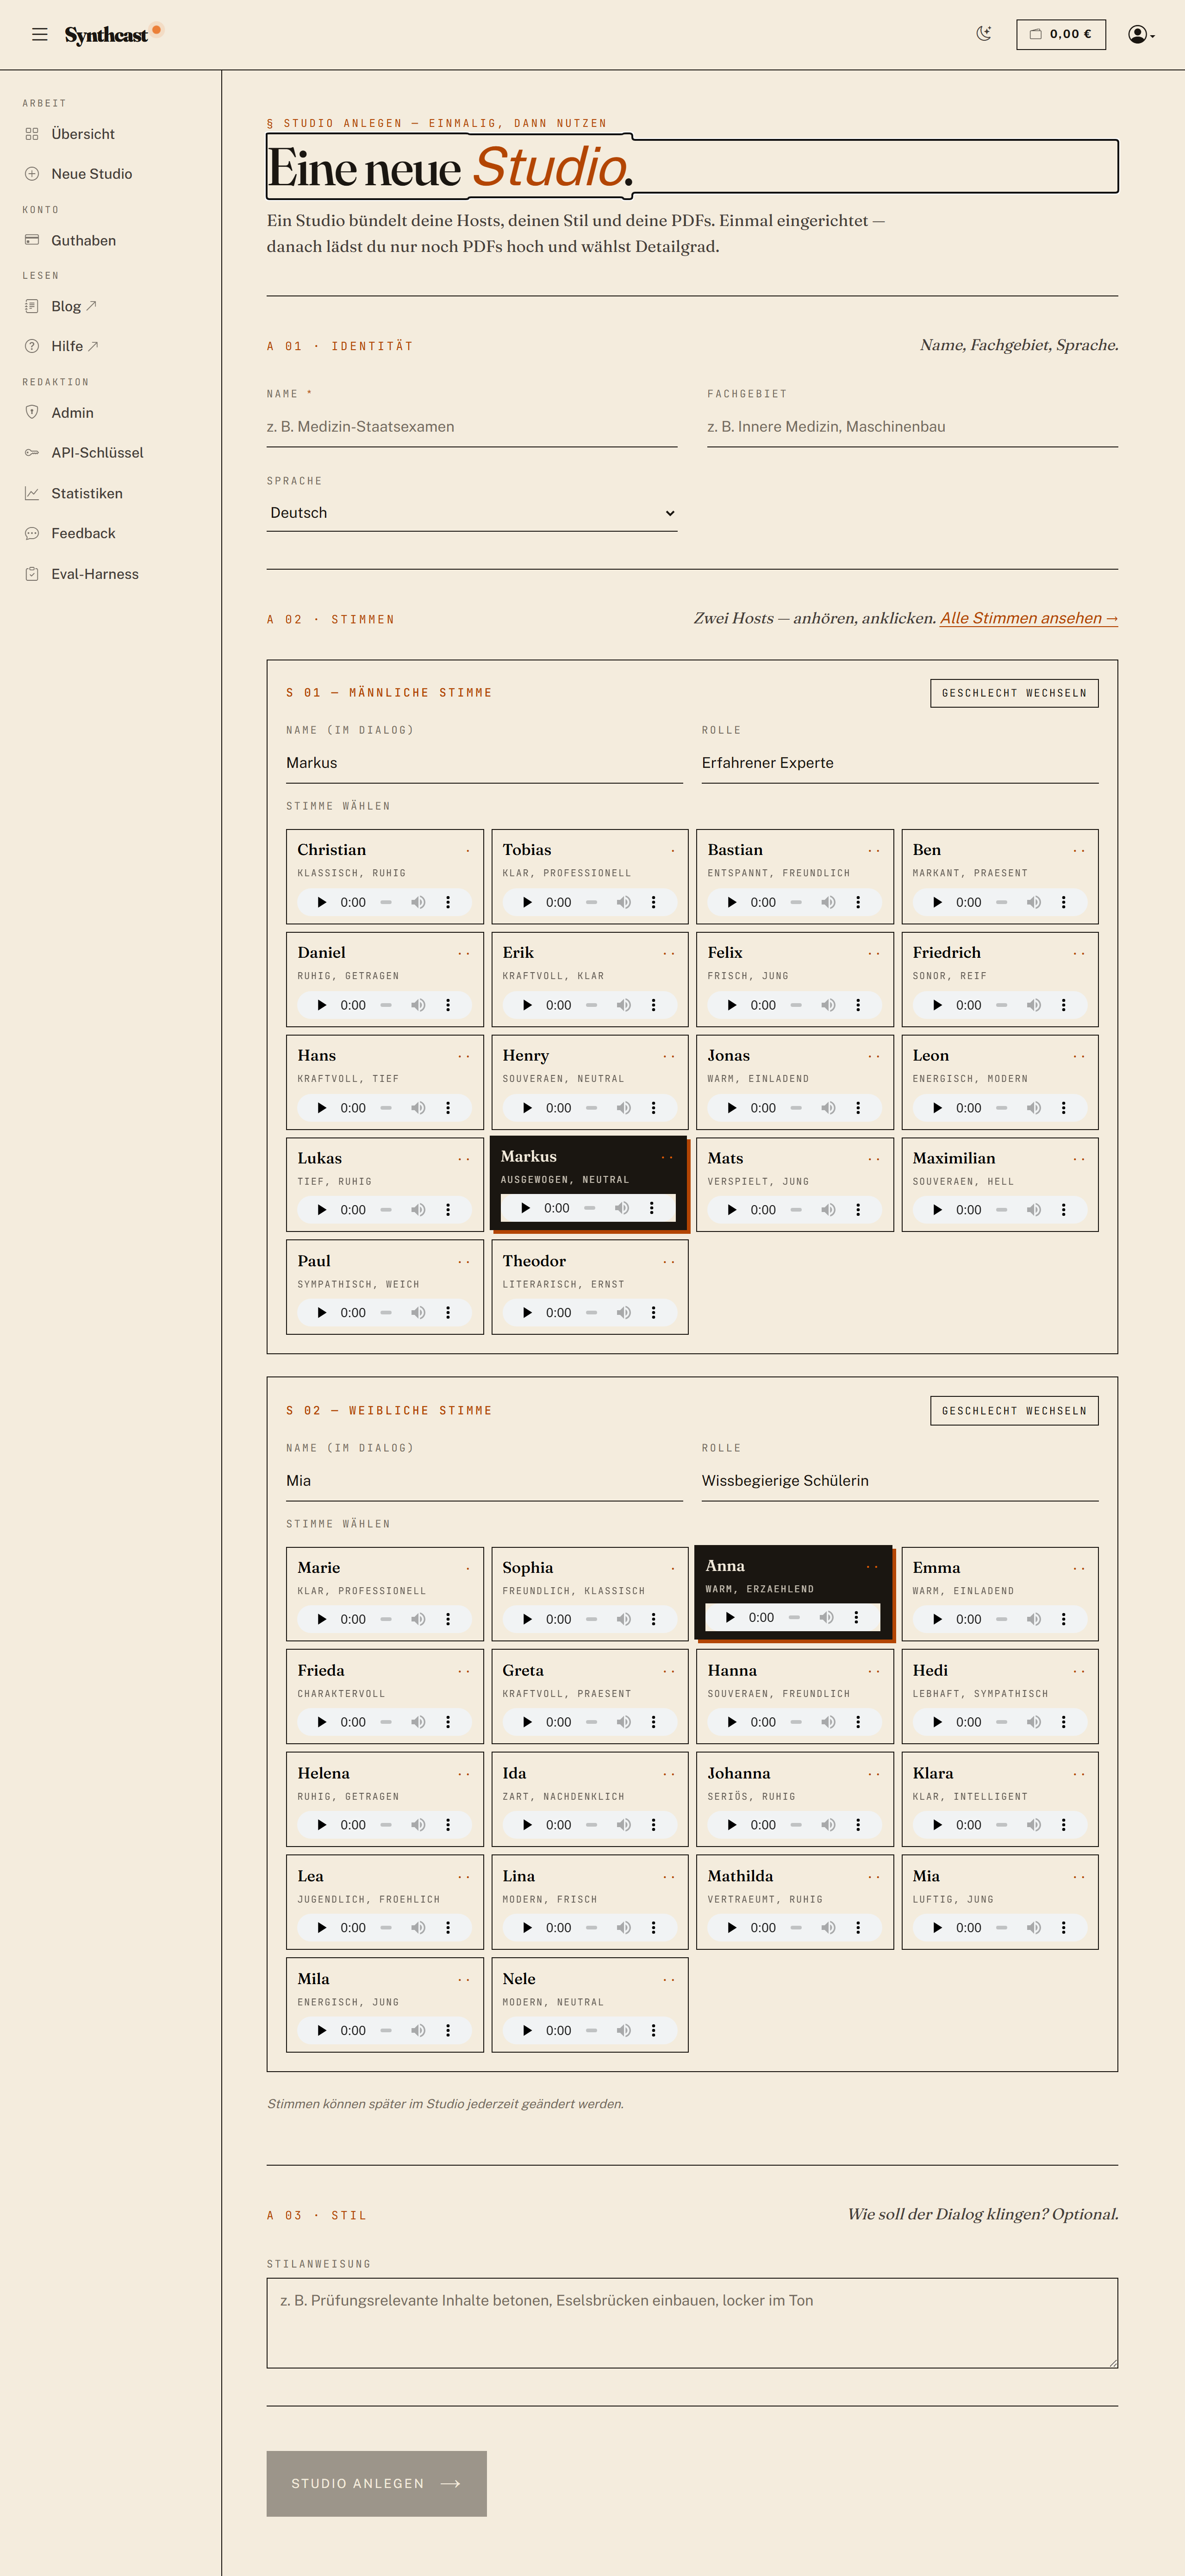This screenshot has height=2576, width=1185.
Task: Play the Ben voice sample
Action: pyautogui.click(x=937, y=903)
